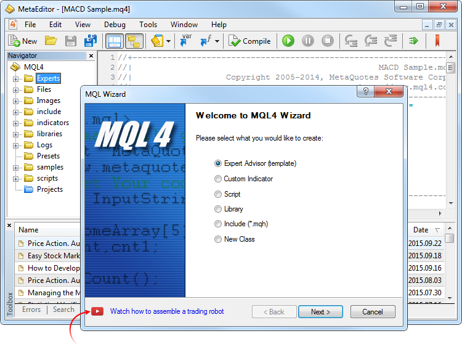Open 'Watch how to assemble a trading robot' link
The width and height of the screenshot is (462, 344).
tap(167, 311)
